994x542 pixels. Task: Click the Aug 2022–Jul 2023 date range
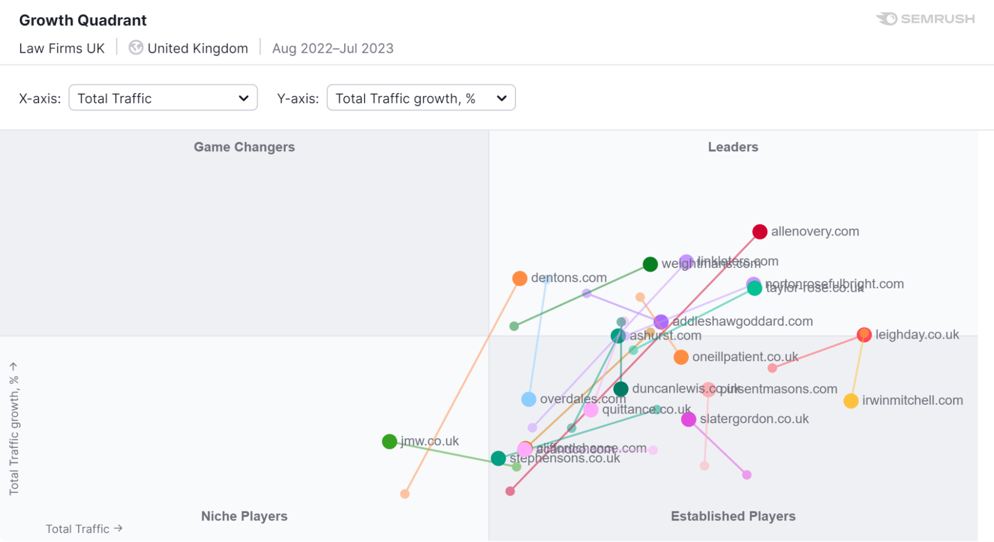coord(333,48)
